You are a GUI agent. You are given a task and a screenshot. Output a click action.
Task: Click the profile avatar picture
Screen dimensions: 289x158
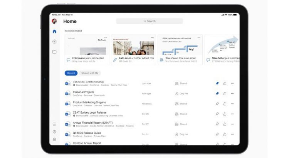pos(54,21)
